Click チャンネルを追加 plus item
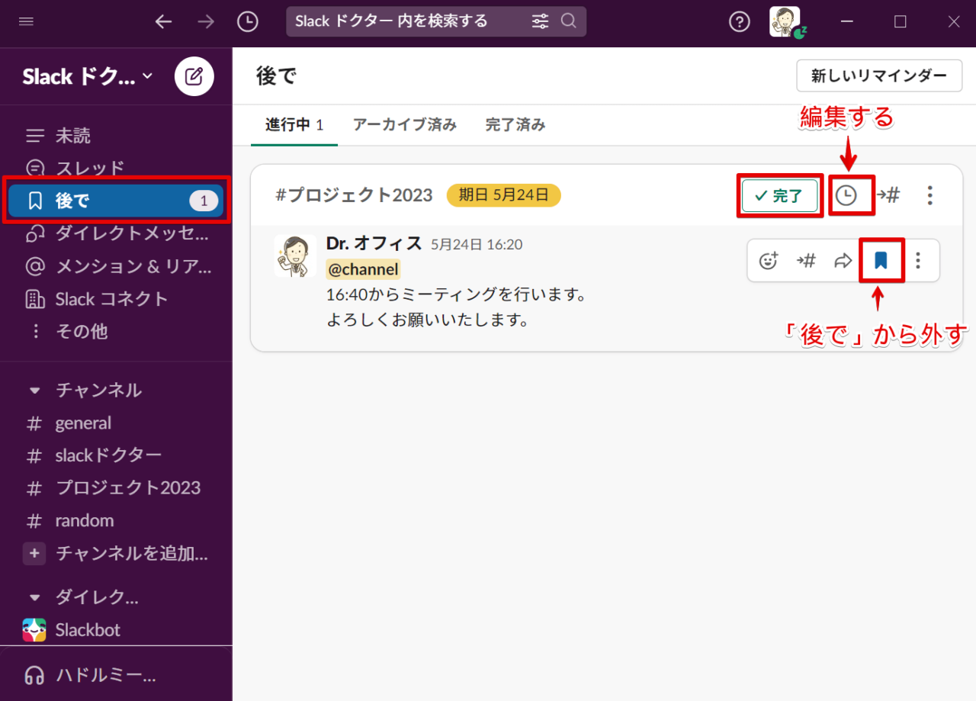 click(x=114, y=554)
